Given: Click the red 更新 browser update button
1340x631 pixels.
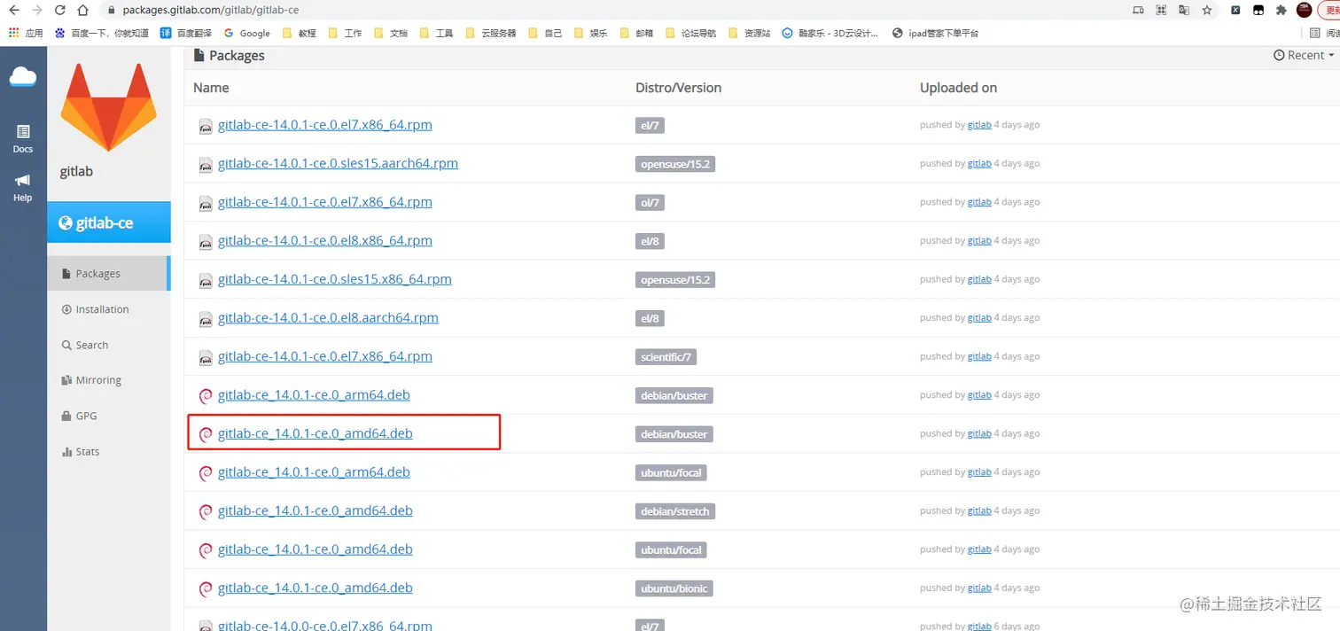Looking at the screenshot, I should coord(1330,11).
